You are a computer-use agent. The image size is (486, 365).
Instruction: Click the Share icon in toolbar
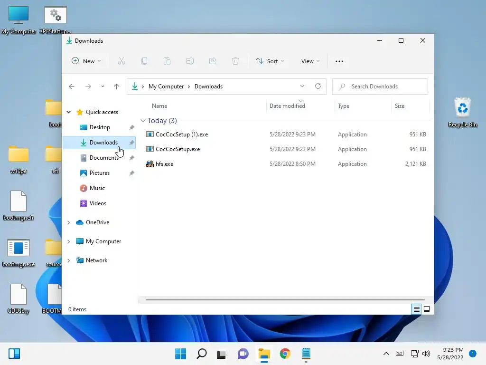pos(213,61)
